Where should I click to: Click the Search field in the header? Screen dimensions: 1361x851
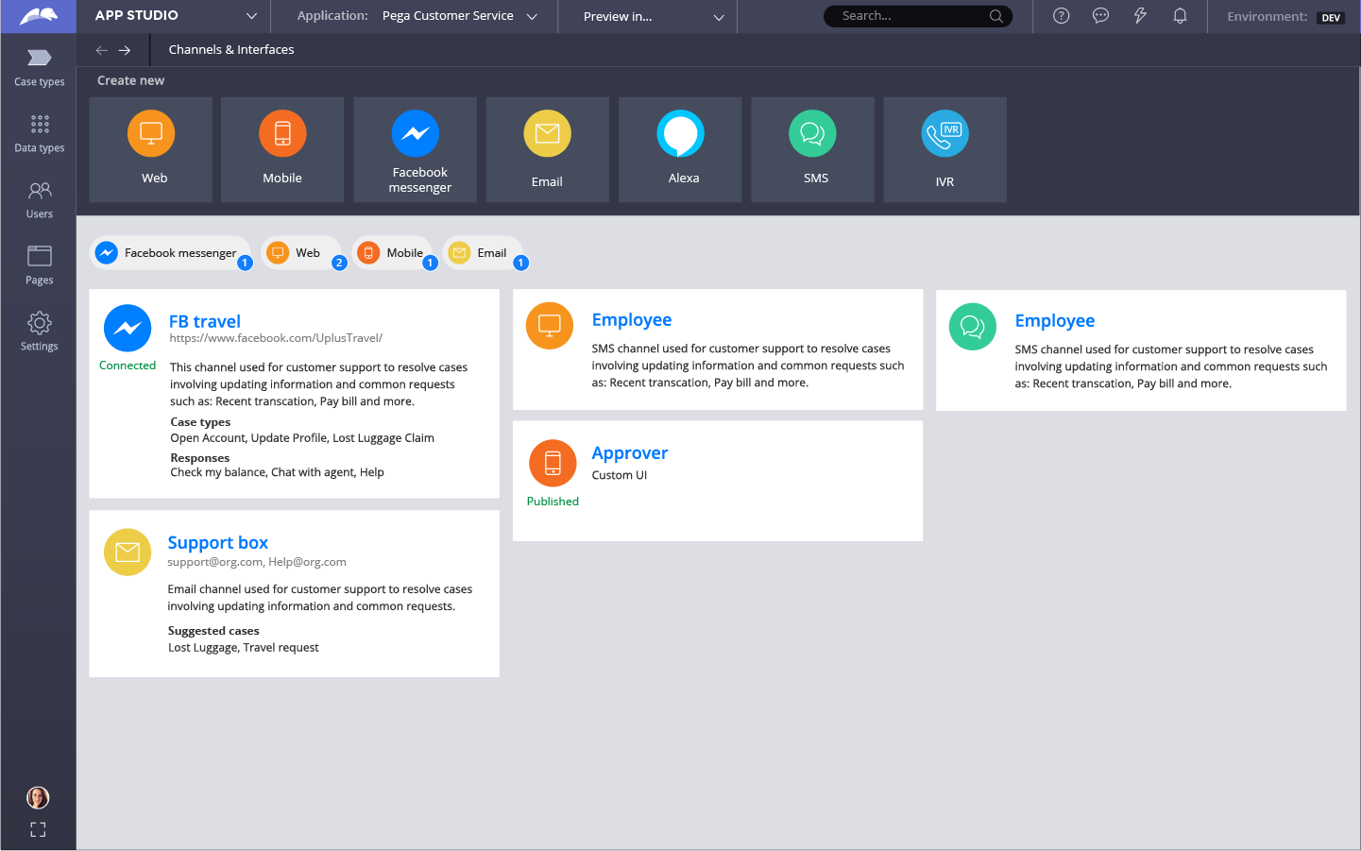point(911,16)
